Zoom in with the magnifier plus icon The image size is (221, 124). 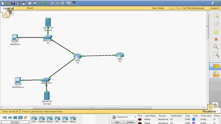click(x=52, y=3)
